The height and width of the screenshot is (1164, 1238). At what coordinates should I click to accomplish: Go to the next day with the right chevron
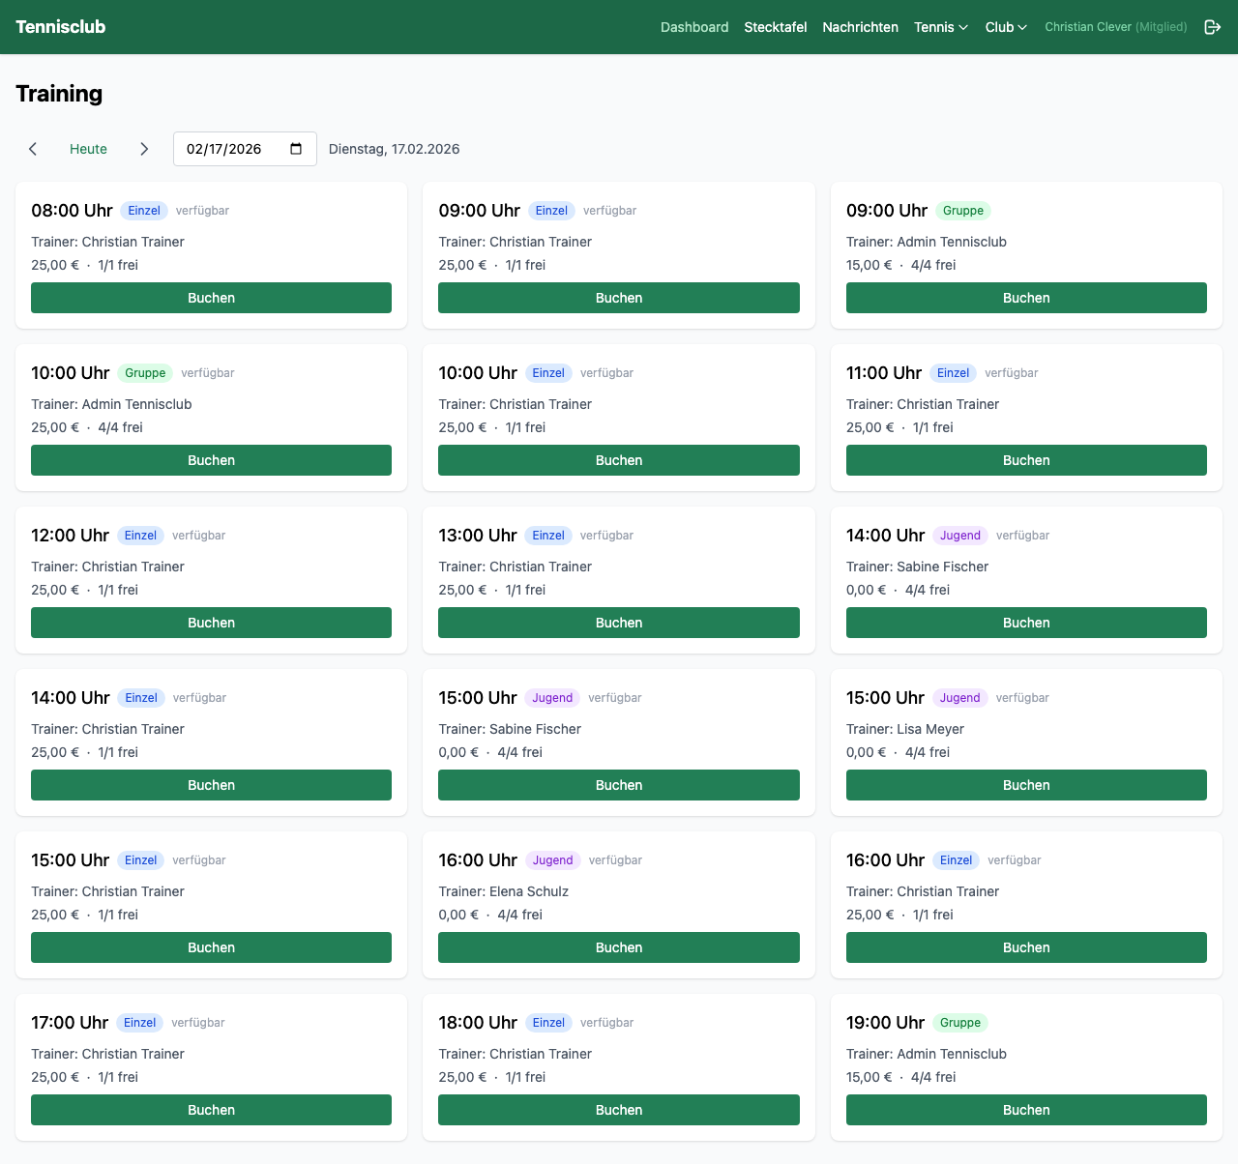tap(144, 149)
